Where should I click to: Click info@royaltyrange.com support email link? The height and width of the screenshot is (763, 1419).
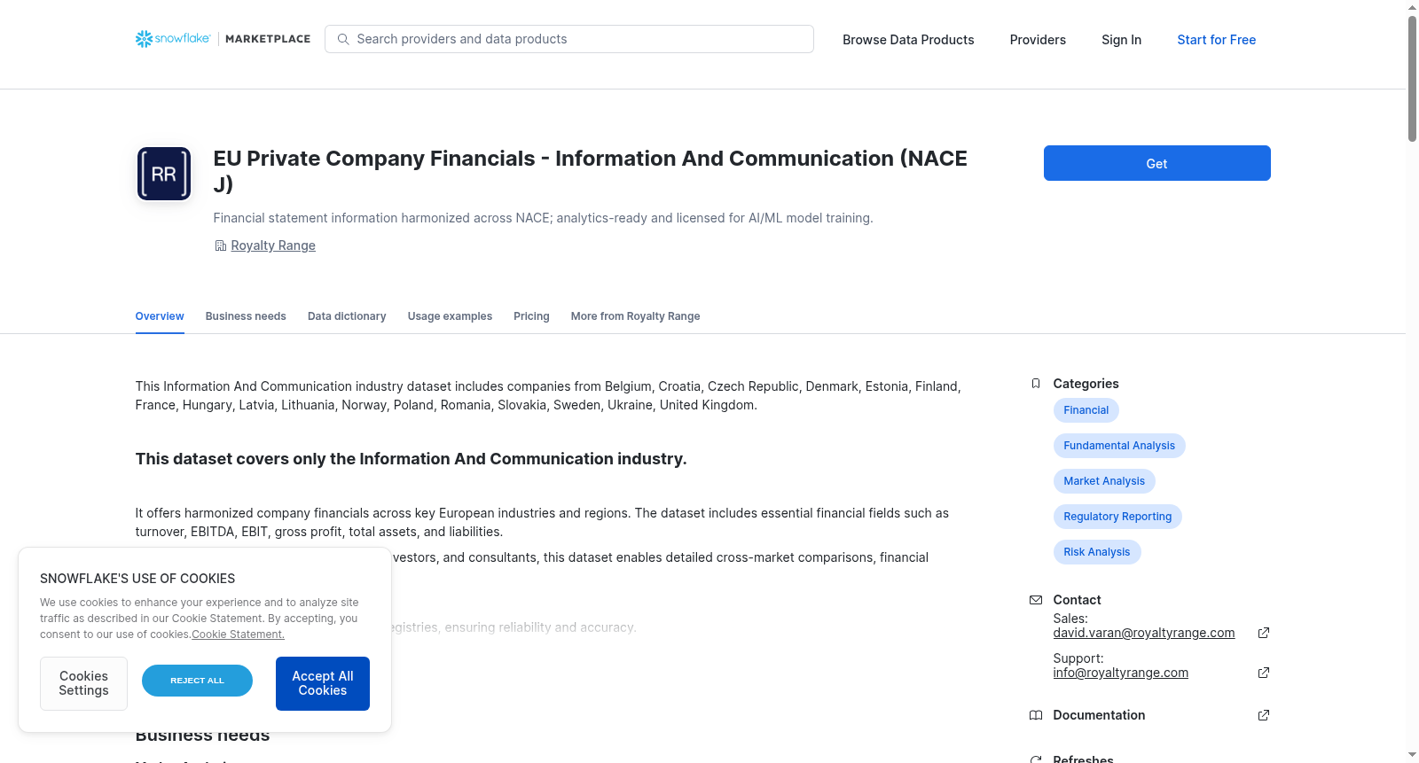pyautogui.click(x=1121, y=673)
